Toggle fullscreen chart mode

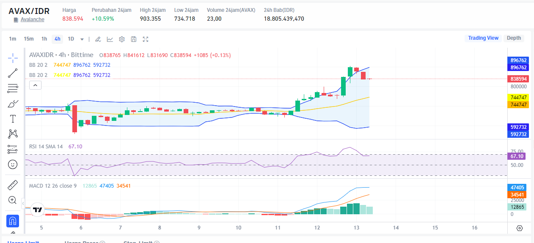pyautogui.click(x=146, y=39)
